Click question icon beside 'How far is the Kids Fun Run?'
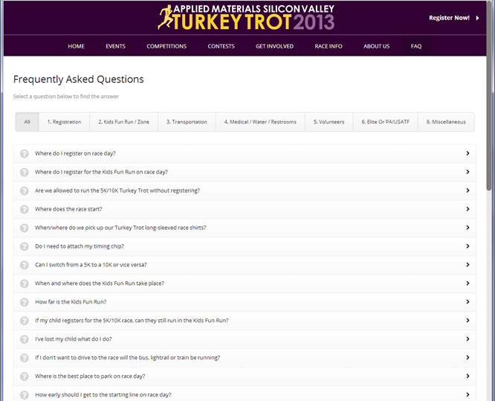This screenshot has height=401, width=495. point(24,302)
